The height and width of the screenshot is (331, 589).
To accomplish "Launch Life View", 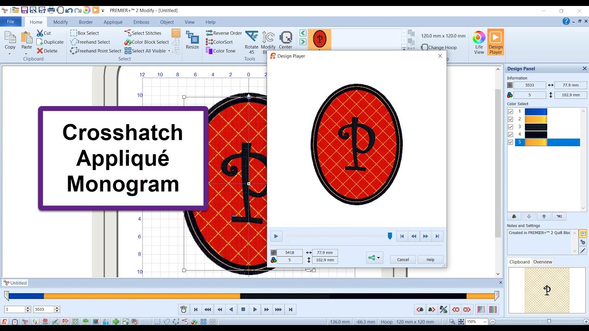I will (479, 42).
